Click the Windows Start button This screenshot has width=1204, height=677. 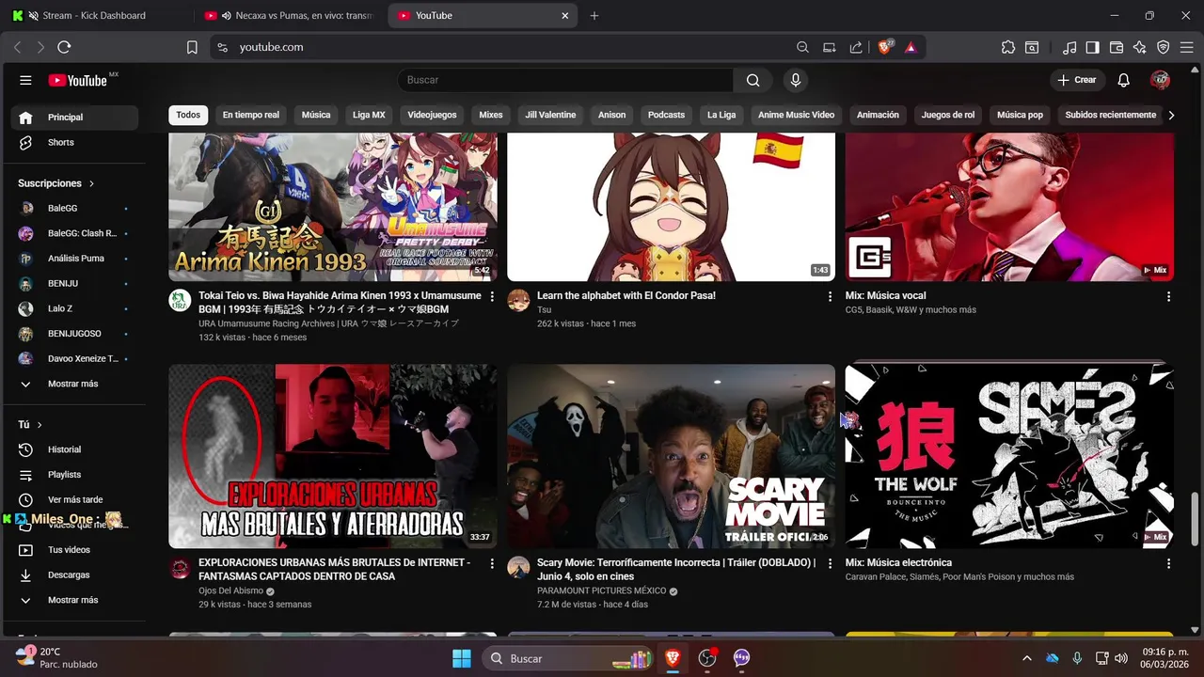coord(462,658)
